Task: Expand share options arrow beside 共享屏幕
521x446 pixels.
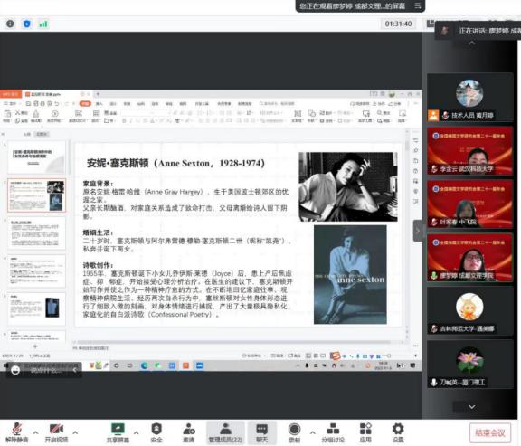Action: pos(137,432)
